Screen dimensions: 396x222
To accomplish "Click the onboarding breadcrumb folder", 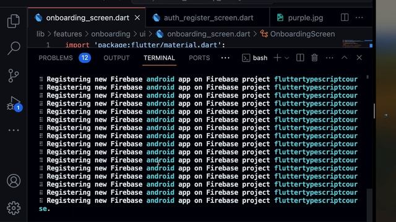I will (x=111, y=34).
